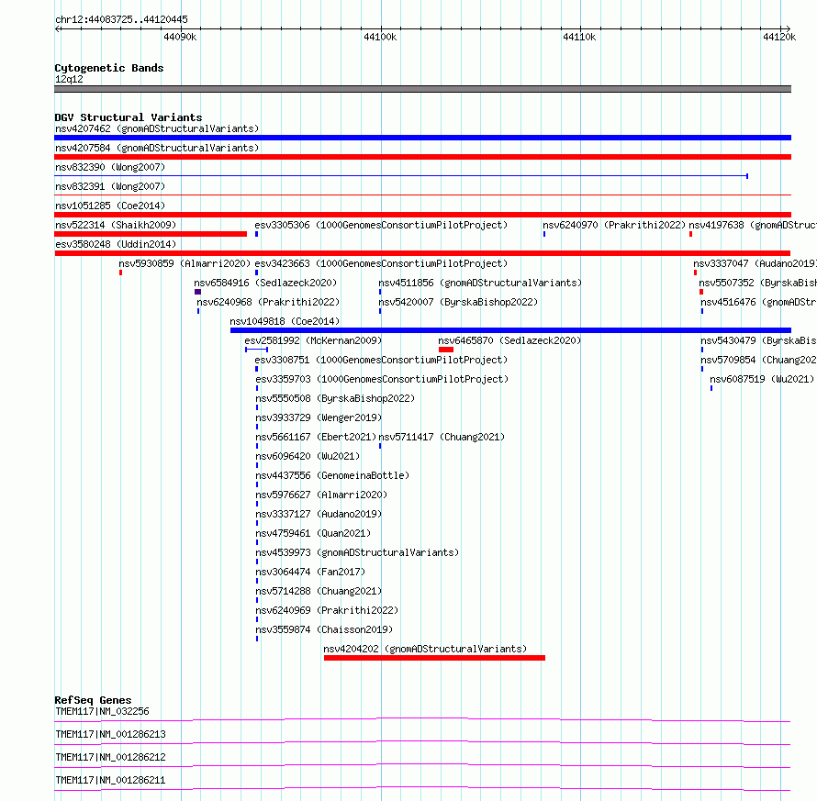This screenshot has height=801, width=817.
Task: Click the esv2581992 (McKernan2009) label
Action: click(313, 340)
